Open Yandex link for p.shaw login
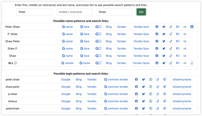Viewport: 202px width, 116px height. click(x=92, y=94)
